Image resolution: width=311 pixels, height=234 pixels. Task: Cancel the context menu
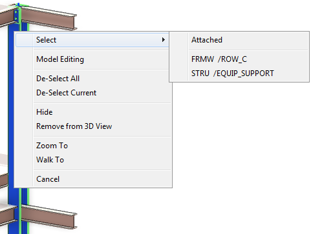[x=48, y=179]
